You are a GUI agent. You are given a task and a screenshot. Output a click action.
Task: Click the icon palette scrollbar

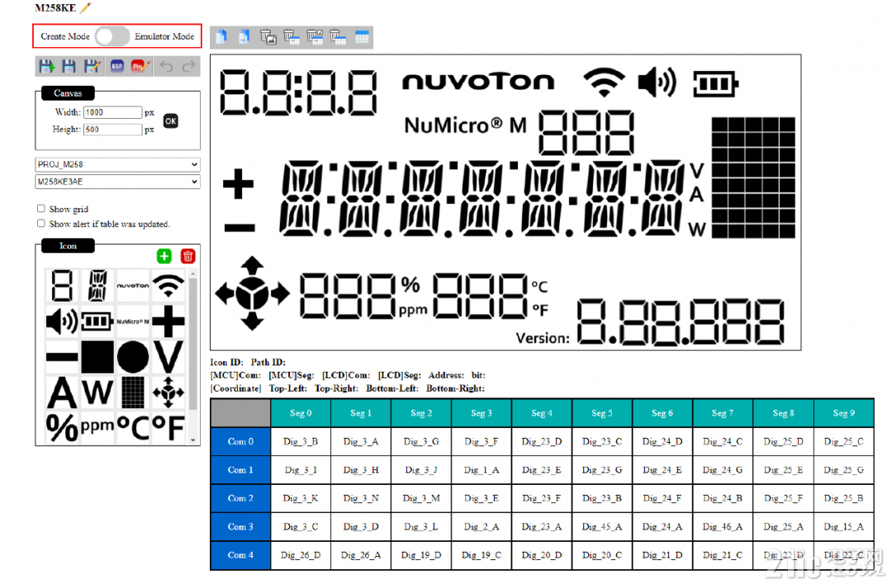193,344
